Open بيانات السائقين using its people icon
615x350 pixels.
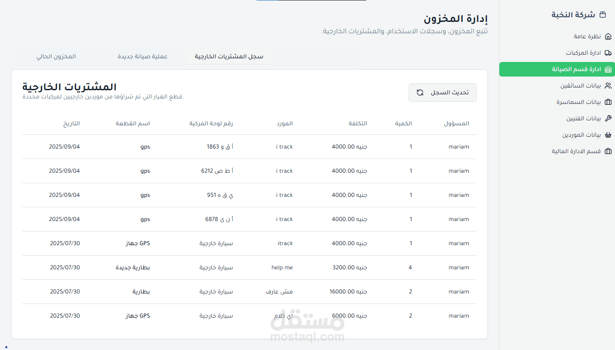pyautogui.click(x=608, y=86)
